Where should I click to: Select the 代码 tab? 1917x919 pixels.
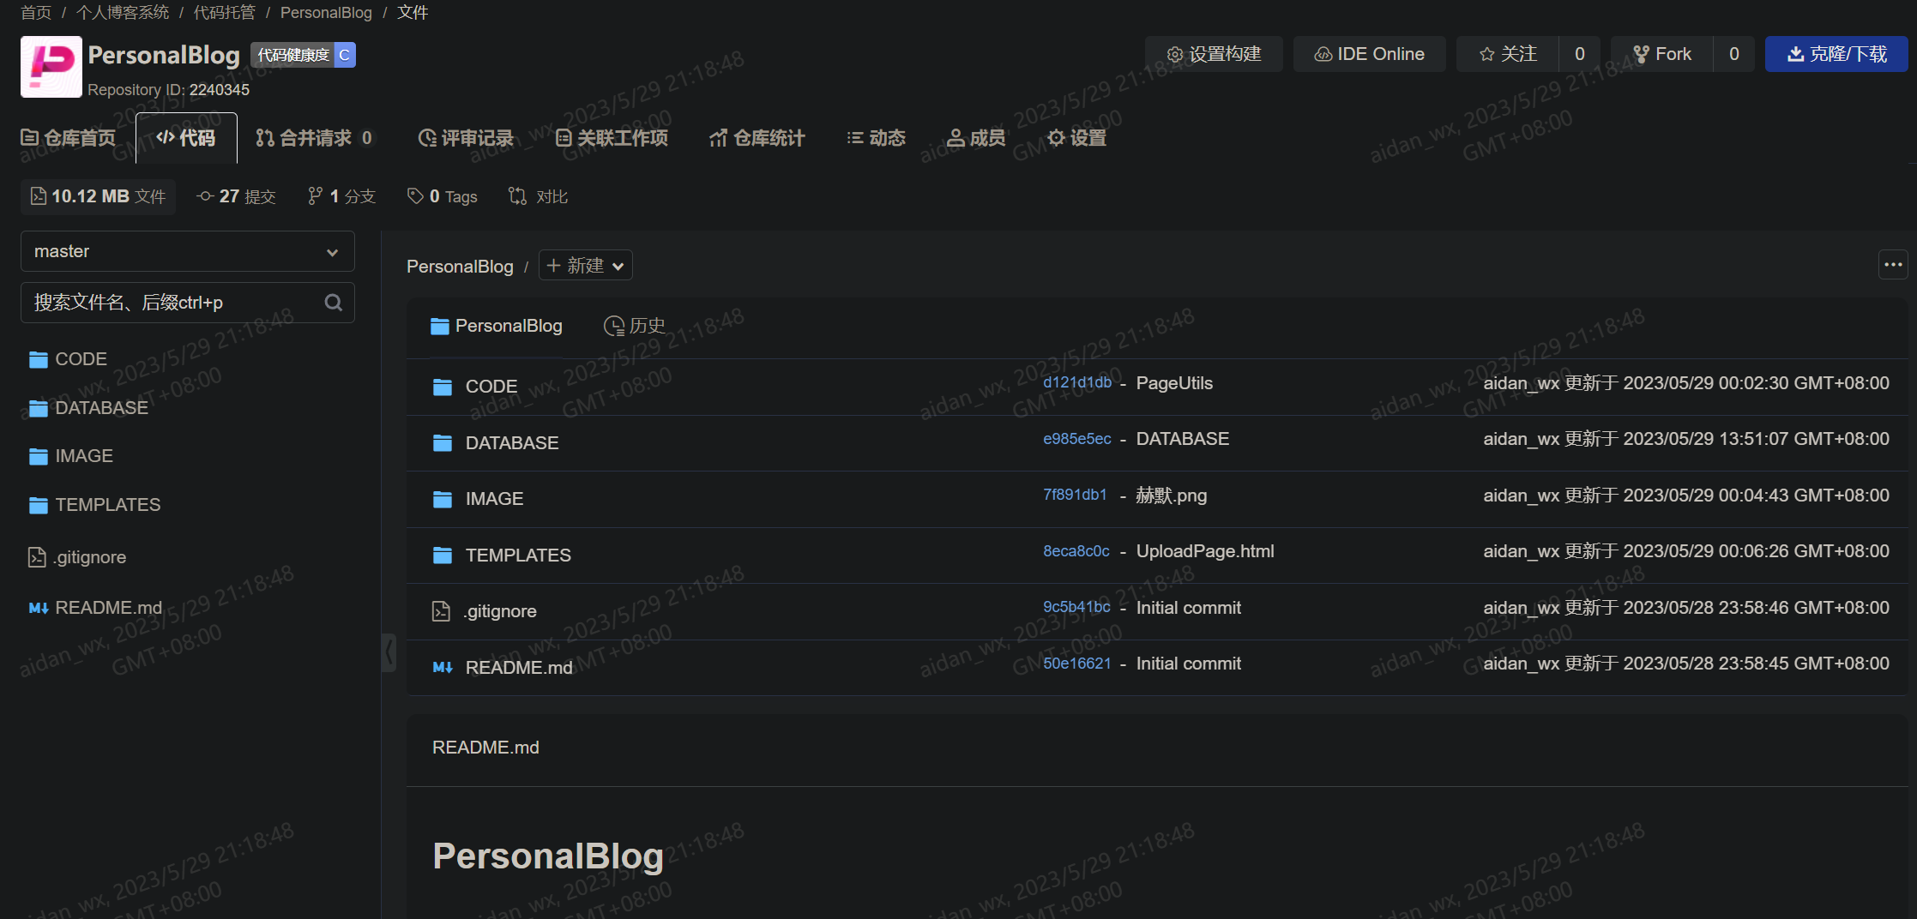pyautogui.click(x=186, y=138)
